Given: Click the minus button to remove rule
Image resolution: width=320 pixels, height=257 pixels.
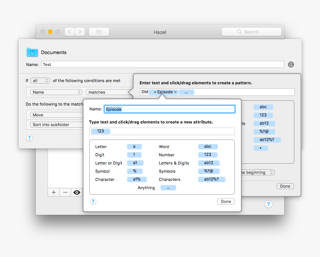Looking at the screenshot, I should [65, 192].
